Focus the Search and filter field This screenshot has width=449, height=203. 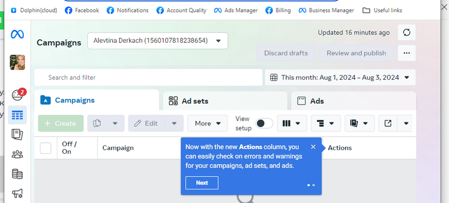coord(148,78)
